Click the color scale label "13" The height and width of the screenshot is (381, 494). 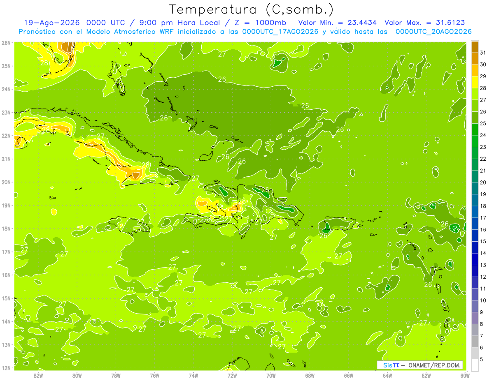tap(483, 265)
